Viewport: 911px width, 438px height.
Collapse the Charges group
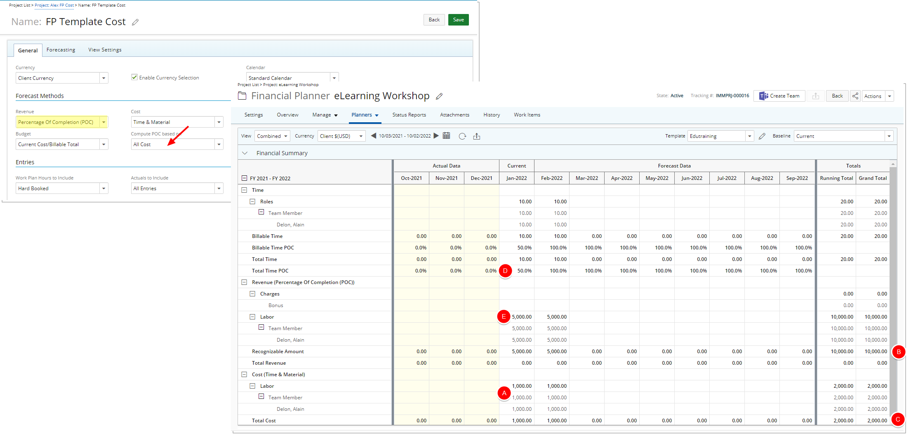(252, 294)
